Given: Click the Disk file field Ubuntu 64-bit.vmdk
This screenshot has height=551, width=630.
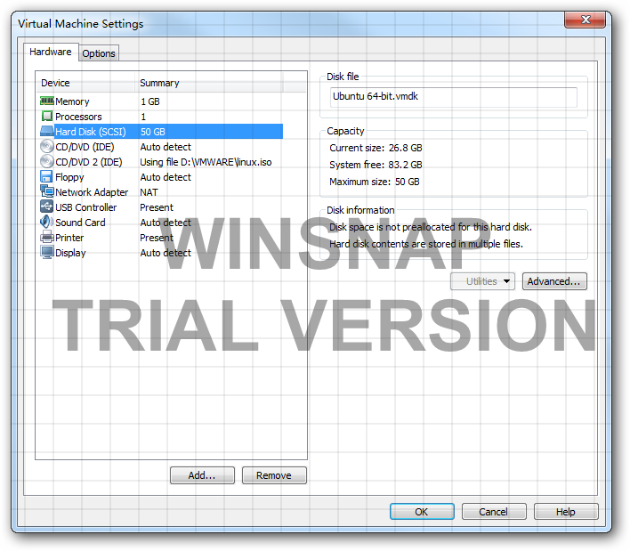Looking at the screenshot, I should tap(453, 97).
